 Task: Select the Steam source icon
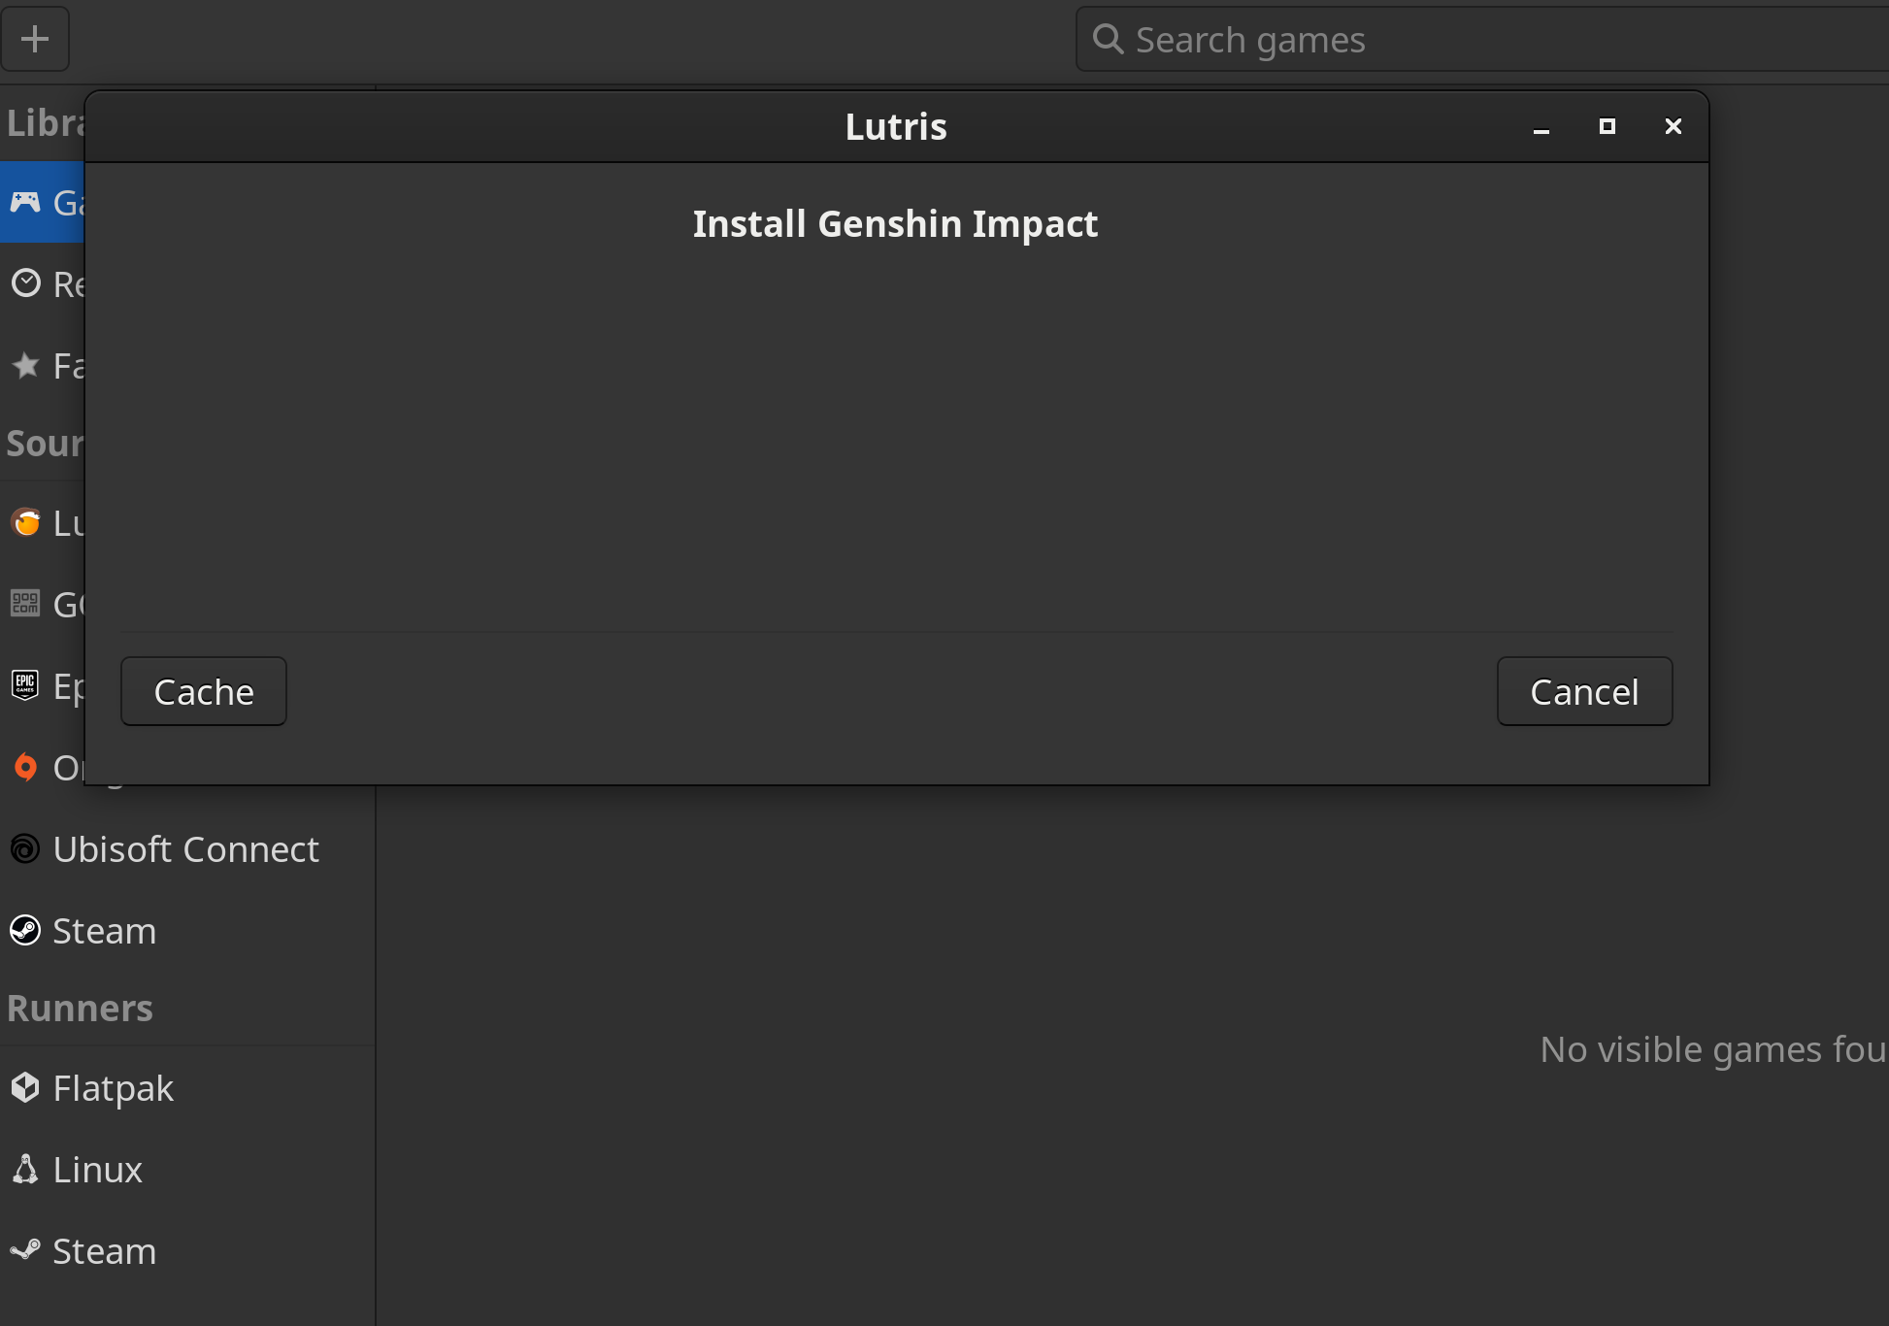coord(25,930)
